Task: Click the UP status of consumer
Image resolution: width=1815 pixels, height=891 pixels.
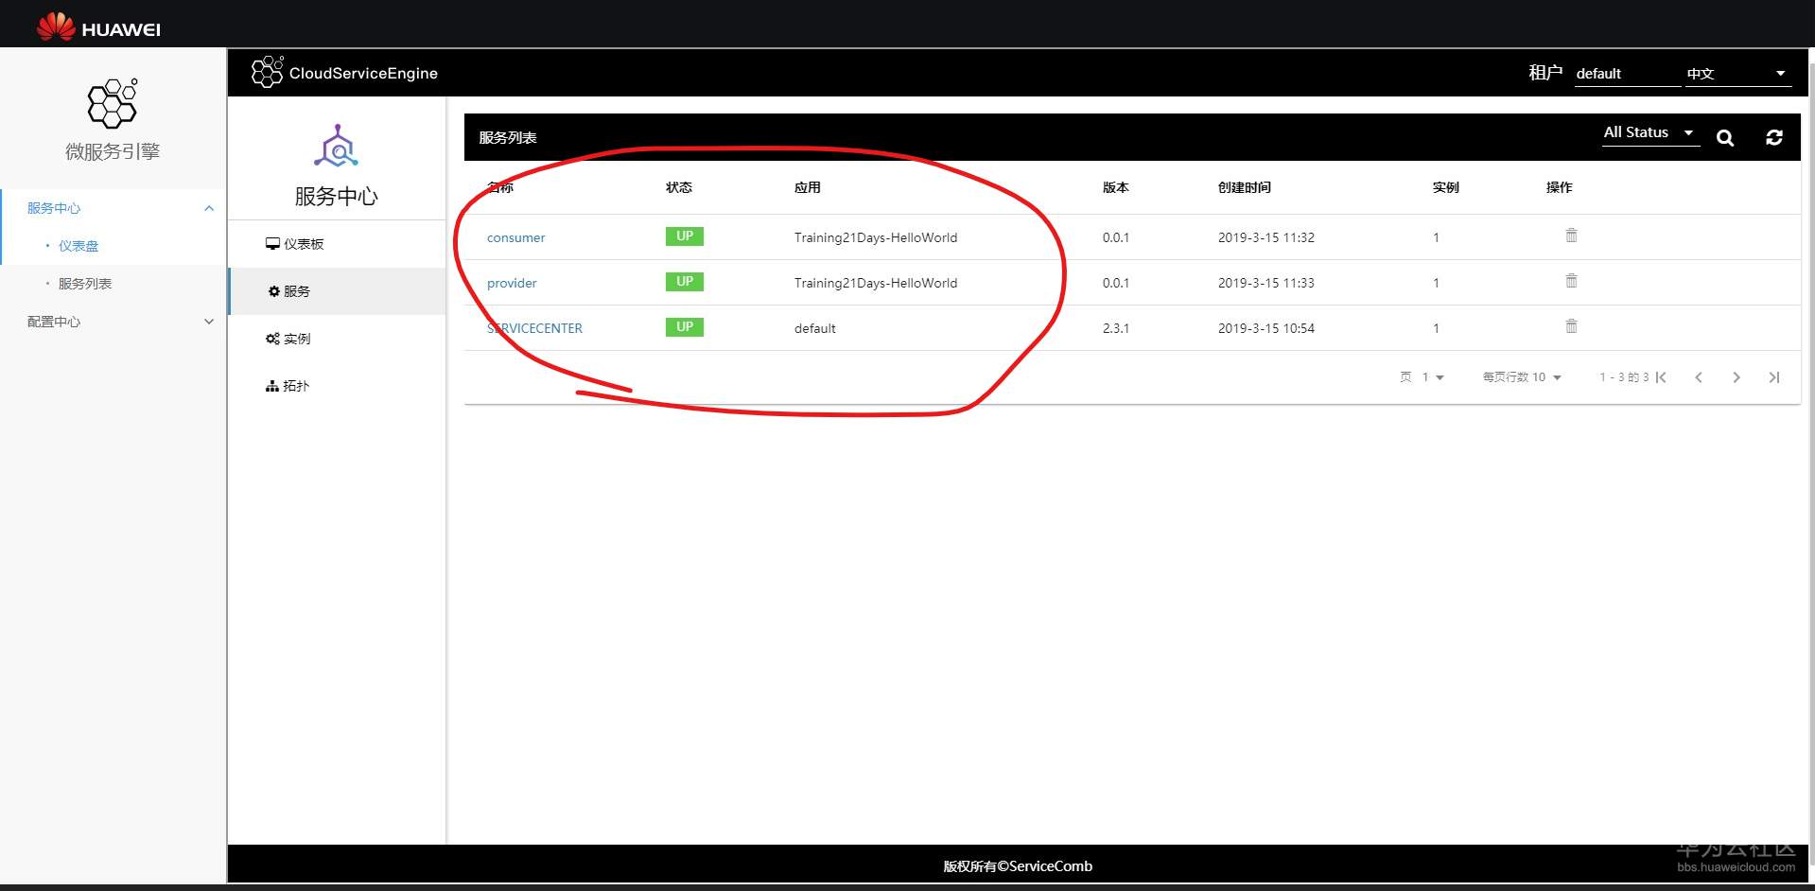Action: point(685,236)
